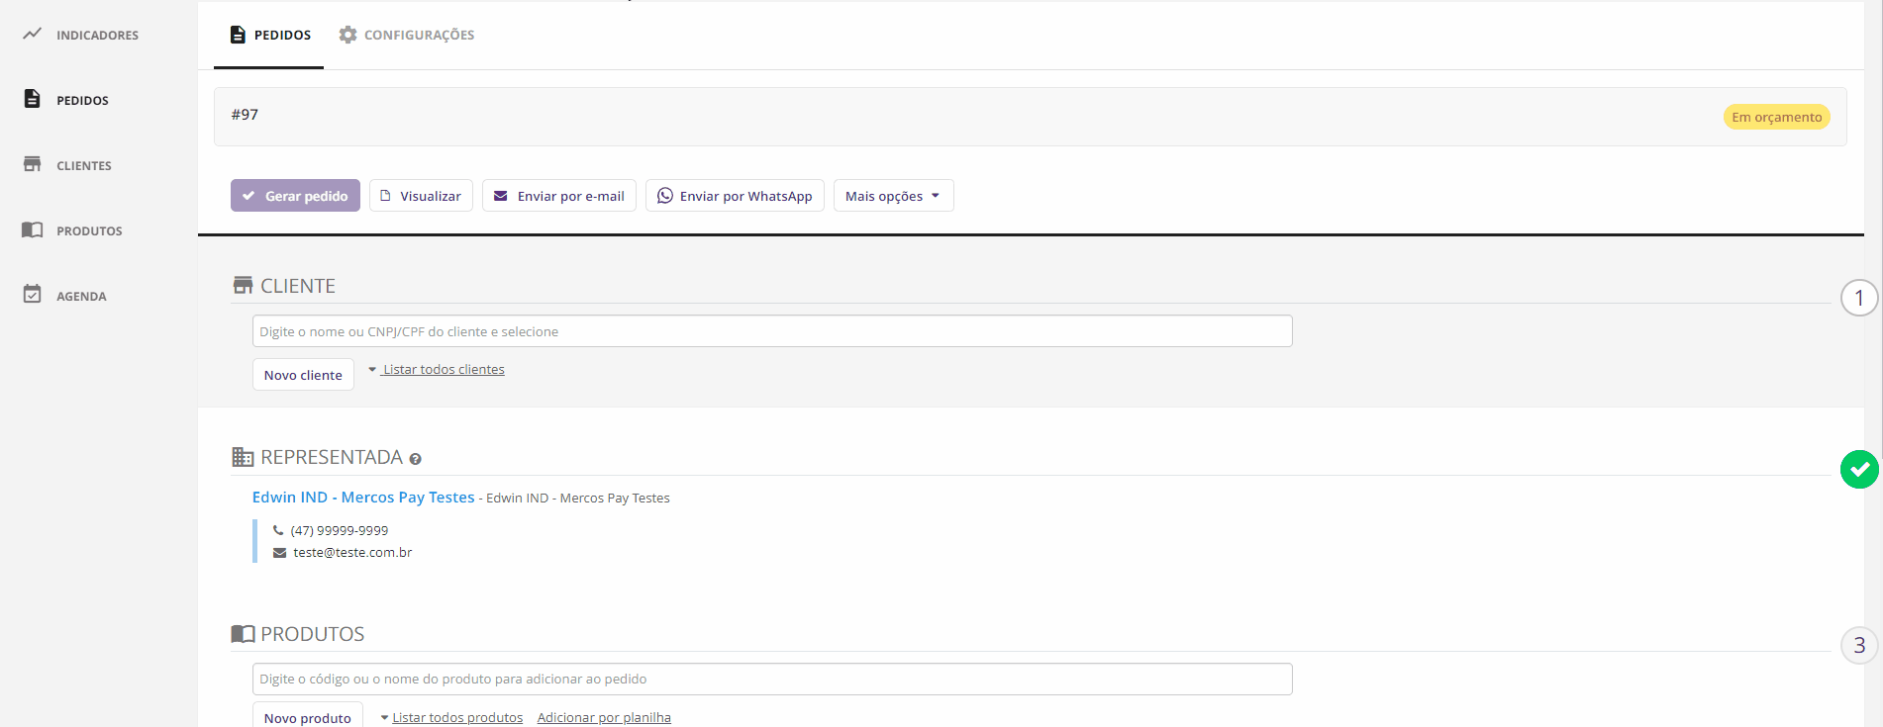Click the client name search field

click(x=771, y=331)
